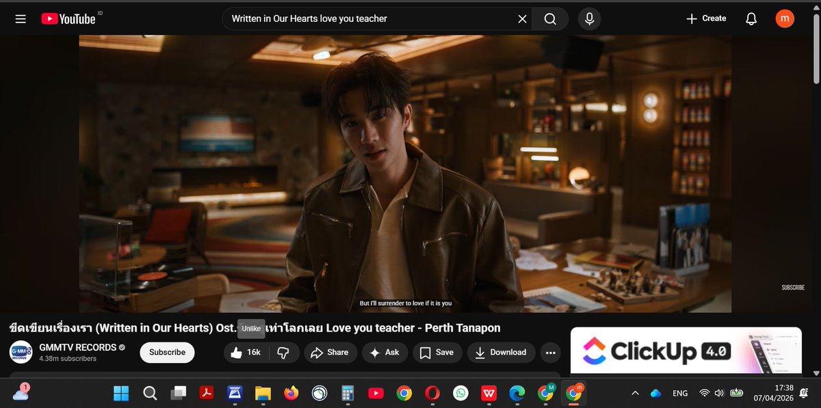Open WhatsApp from the taskbar

click(x=460, y=393)
